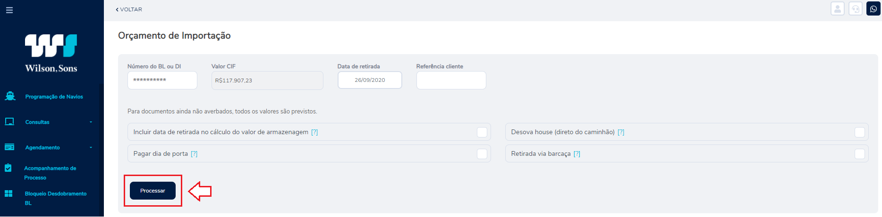Viewport: 882px width, 217px height.
Task: Tick the Desova house checkbox
Action: click(x=859, y=132)
